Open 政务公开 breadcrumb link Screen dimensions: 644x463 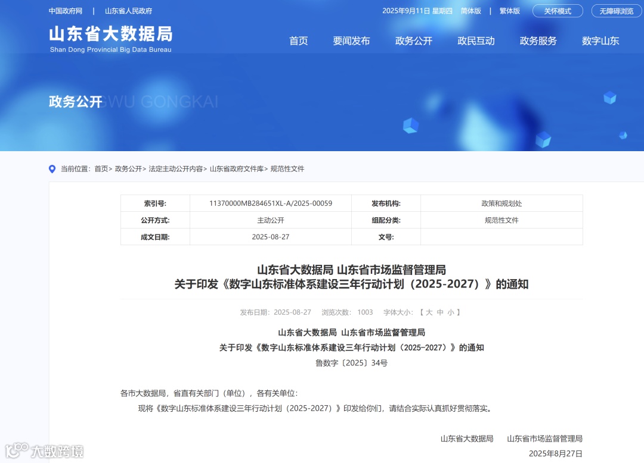click(x=128, y=169)
